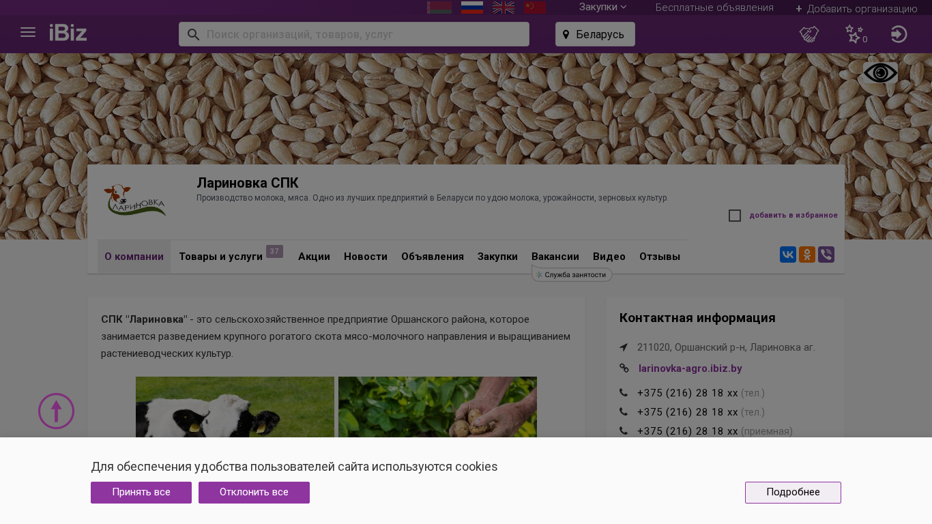Viewport: 932px width, 524px height.
Task: Open the Отзывы tab
Action: [x=660, y=257]
